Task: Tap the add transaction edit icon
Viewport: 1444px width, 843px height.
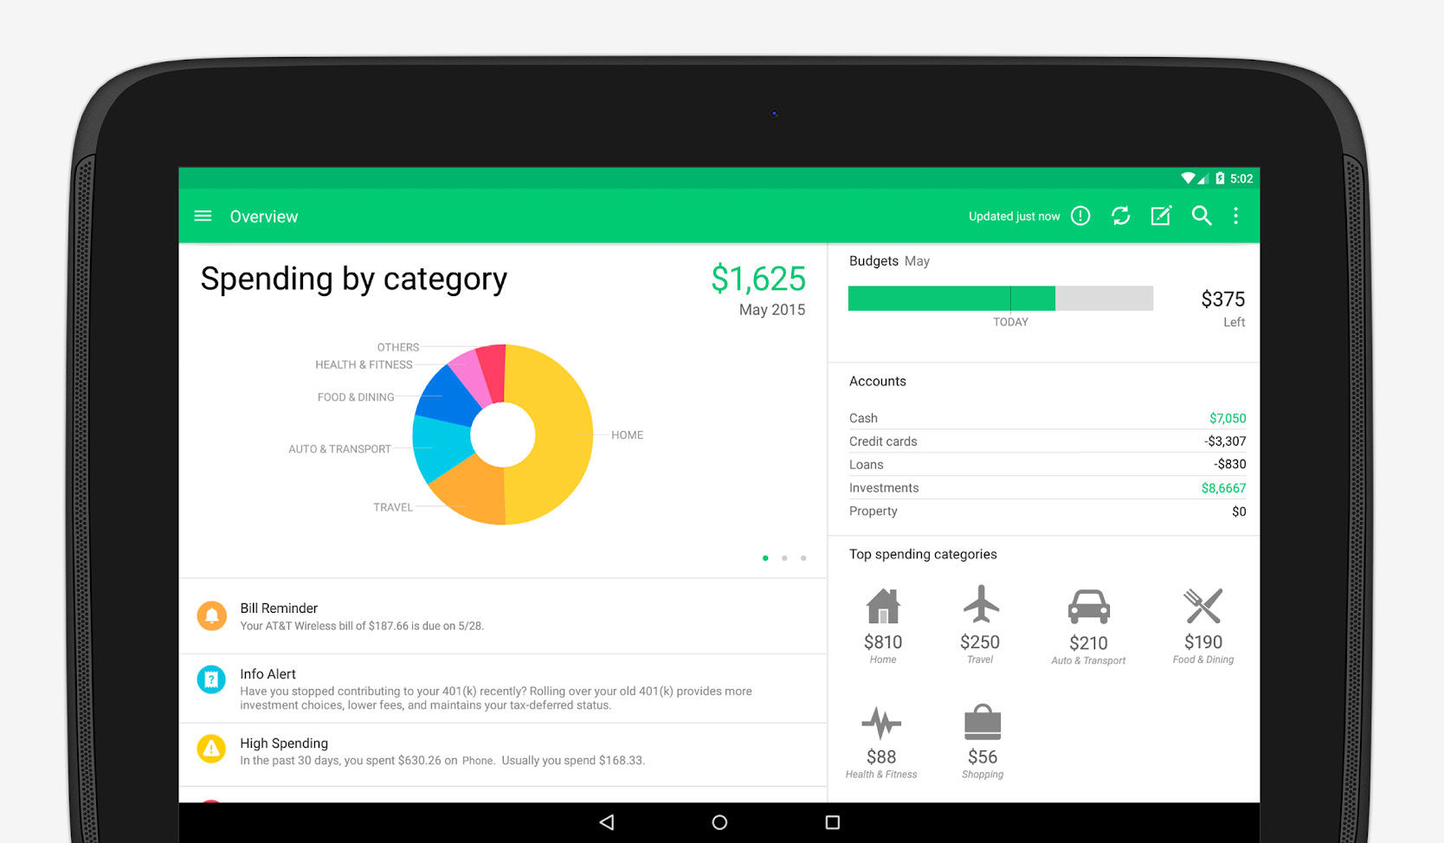Action: click(1161, 216)
